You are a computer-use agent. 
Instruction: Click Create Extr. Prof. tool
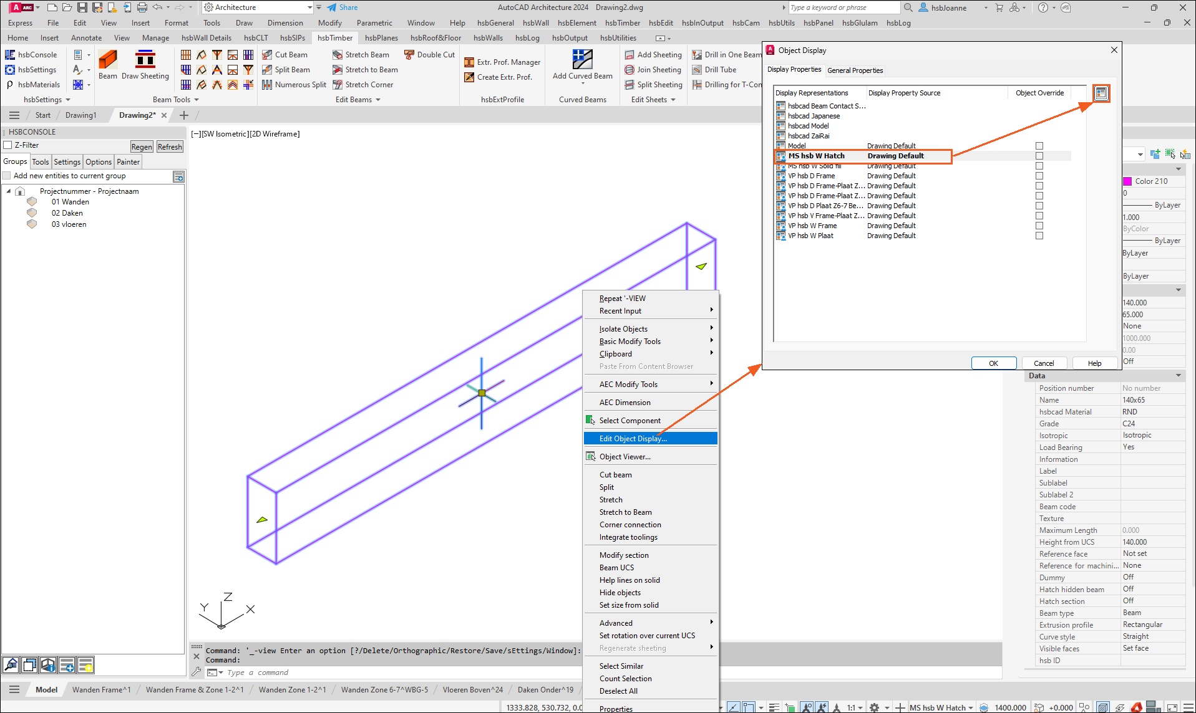click(x=498, y=77)
